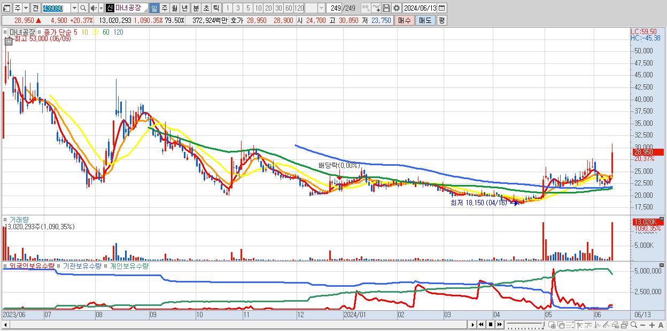Image resolution: width=667 pixels, height=331 pixels.
Task: Set interval to 1 in period number bar
Action: click(227, 8)
